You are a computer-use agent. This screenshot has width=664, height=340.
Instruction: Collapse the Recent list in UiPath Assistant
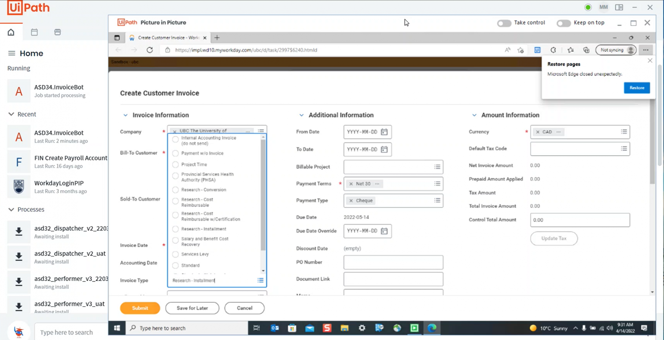11,114
